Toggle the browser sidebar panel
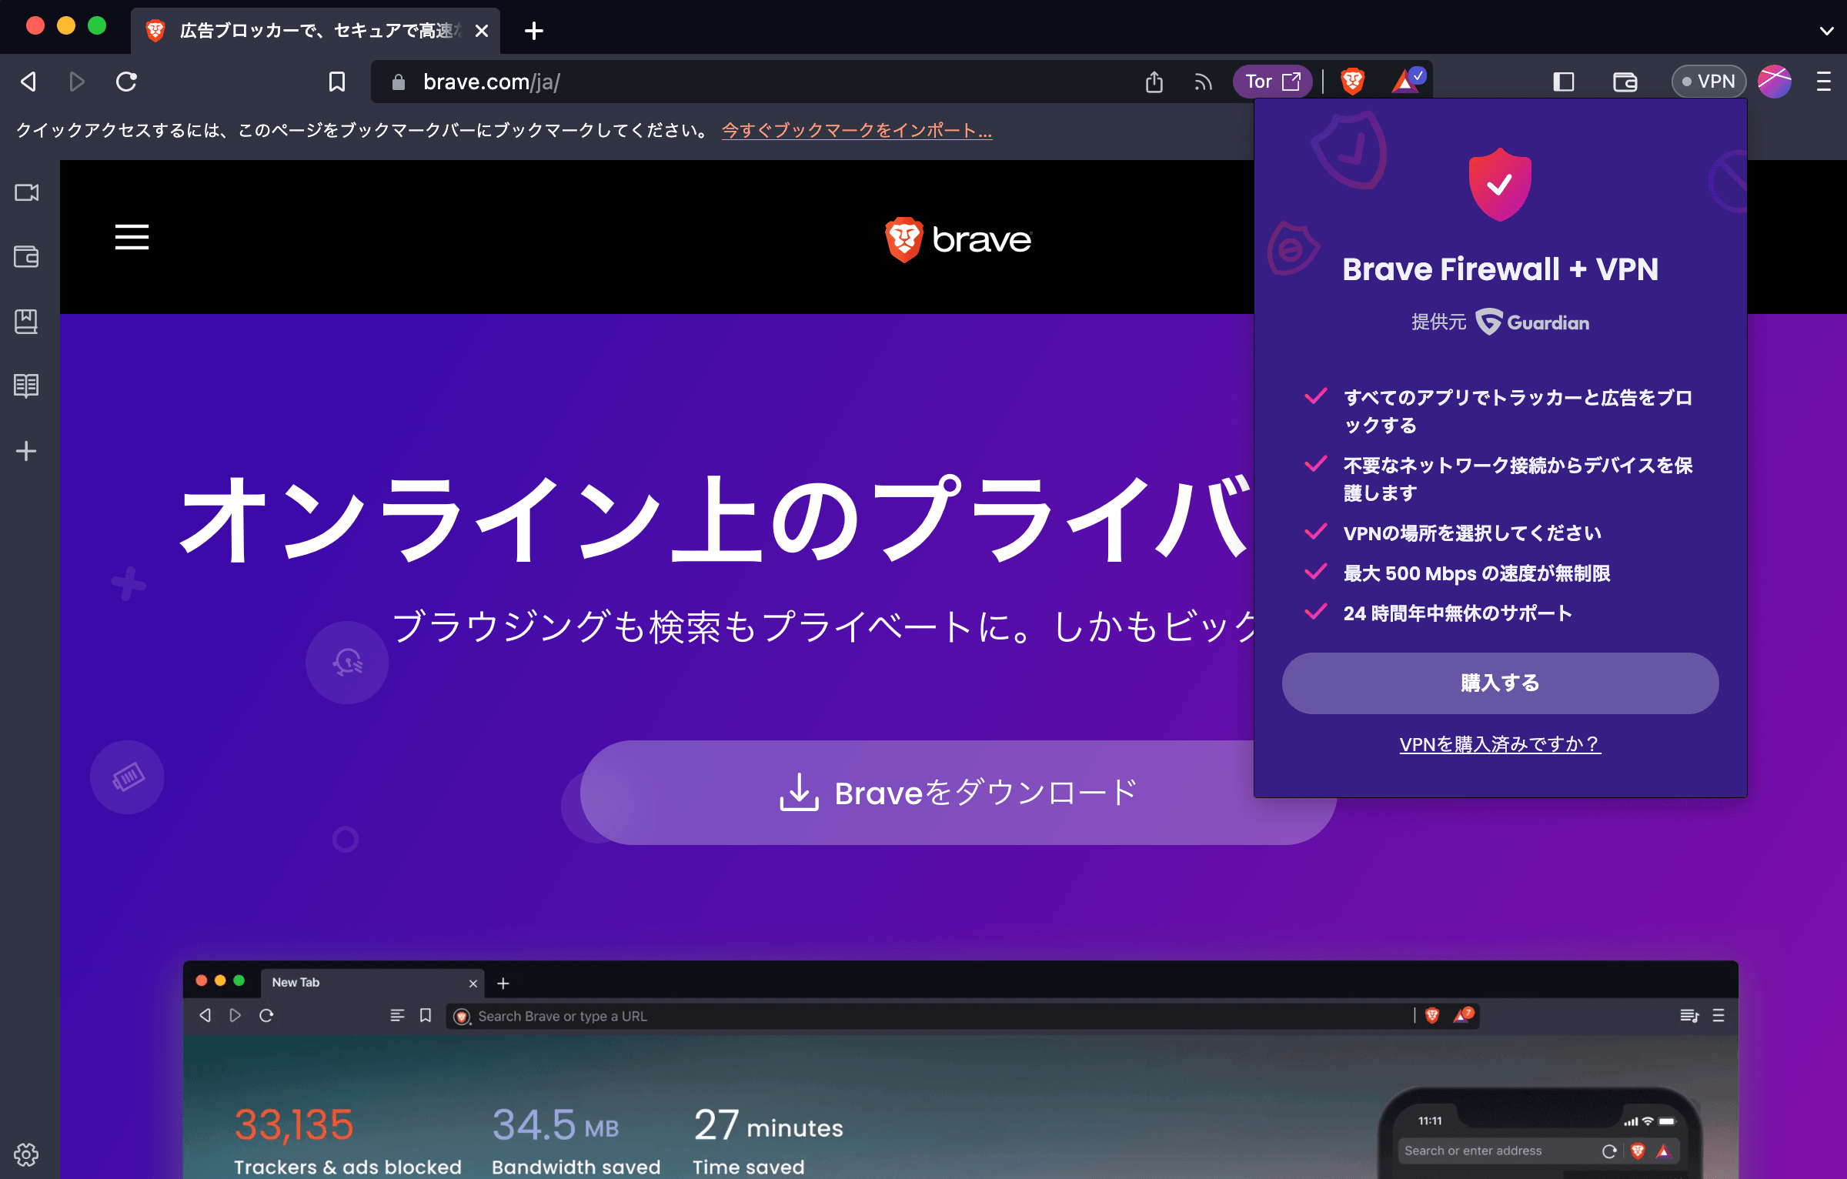Screen dimensions: 1847x1179 (x=1563, y=81)
